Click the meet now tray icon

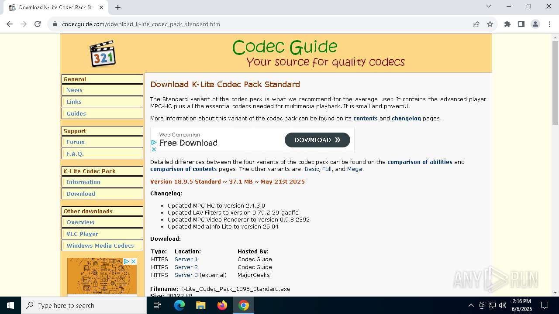coord(482,305)
